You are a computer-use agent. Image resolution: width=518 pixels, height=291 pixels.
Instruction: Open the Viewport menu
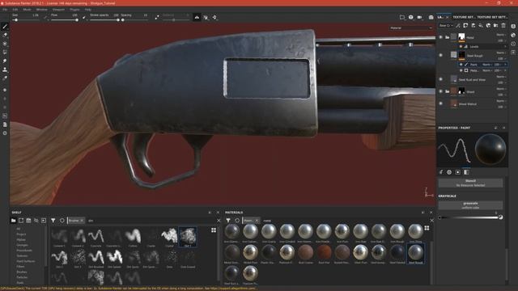point(58,10)
